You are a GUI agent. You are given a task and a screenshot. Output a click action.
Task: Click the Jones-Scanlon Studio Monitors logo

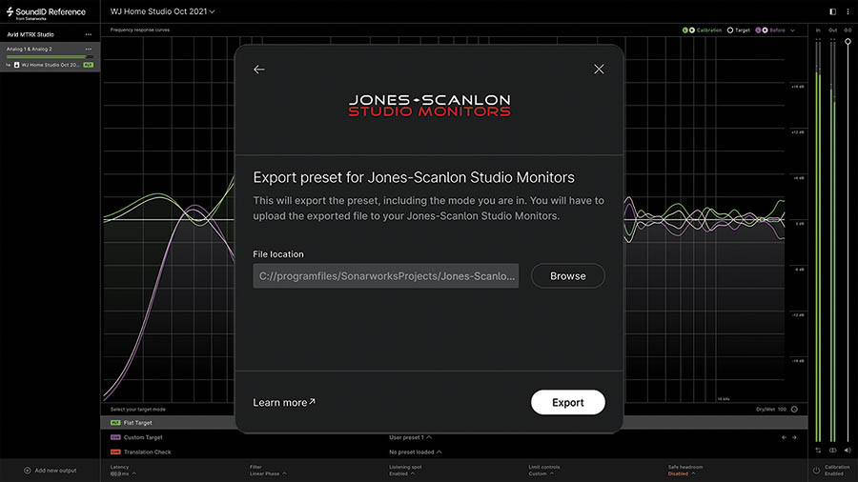click(430, 106)
